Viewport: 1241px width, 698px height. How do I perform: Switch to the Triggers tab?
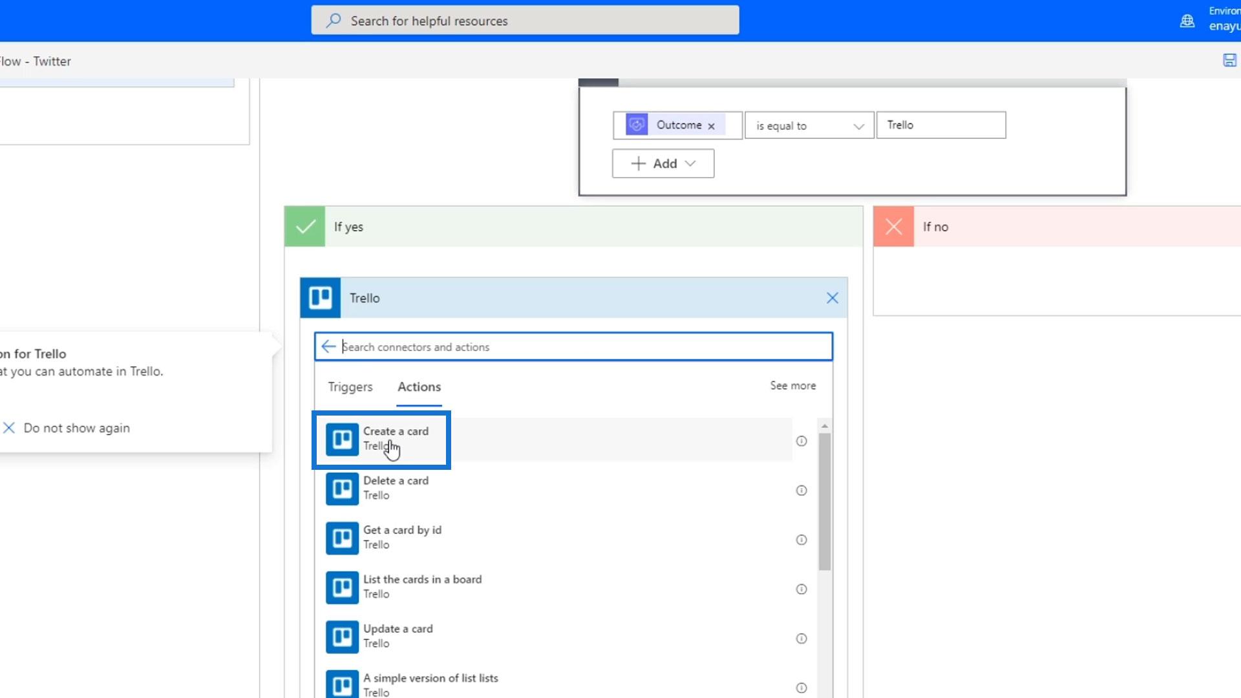(x=350, y=386)
